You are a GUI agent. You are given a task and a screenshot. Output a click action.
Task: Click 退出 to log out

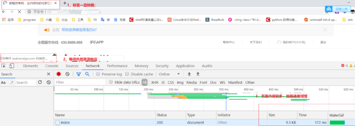point(323,42)
